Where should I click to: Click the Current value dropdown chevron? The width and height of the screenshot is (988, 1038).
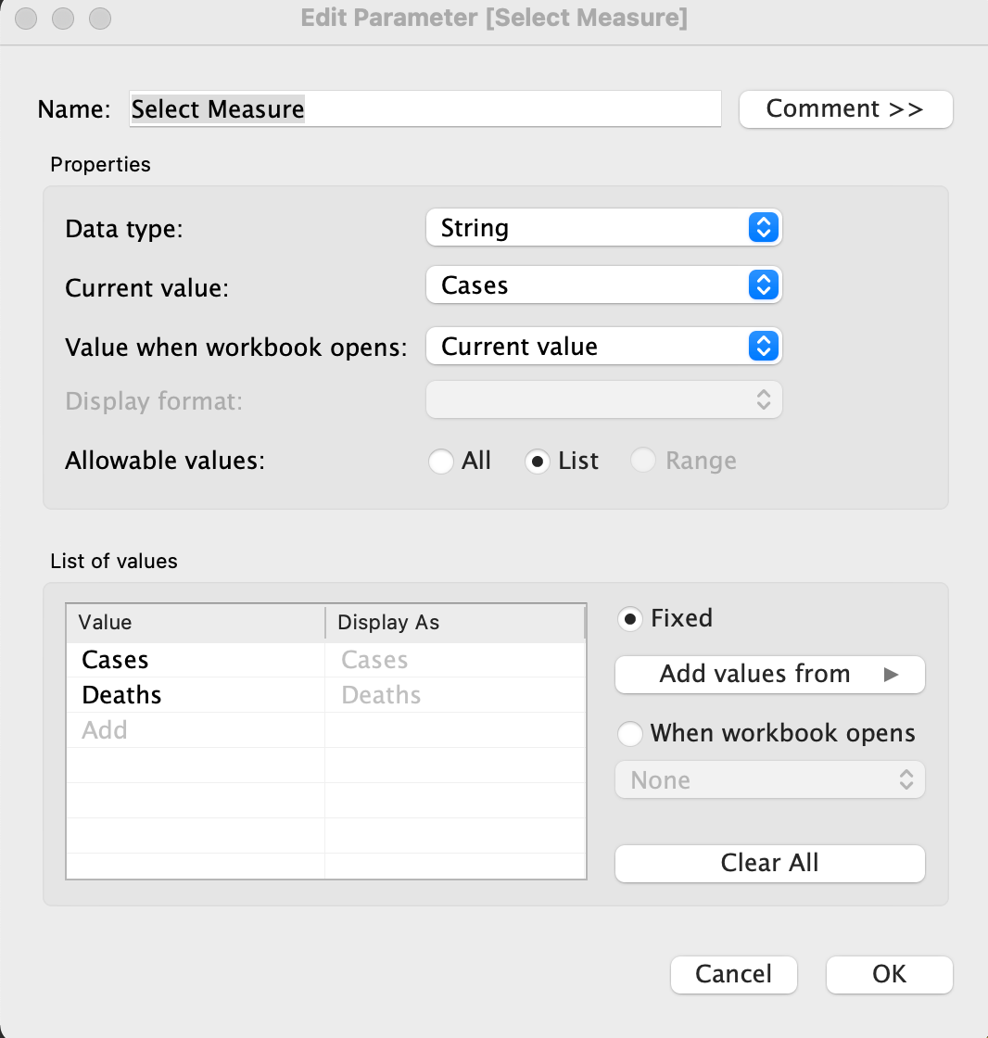pos(764,285)
